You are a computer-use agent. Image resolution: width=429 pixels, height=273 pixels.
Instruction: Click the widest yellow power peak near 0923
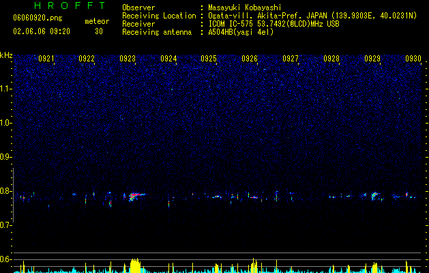click(x=135, y=265)
